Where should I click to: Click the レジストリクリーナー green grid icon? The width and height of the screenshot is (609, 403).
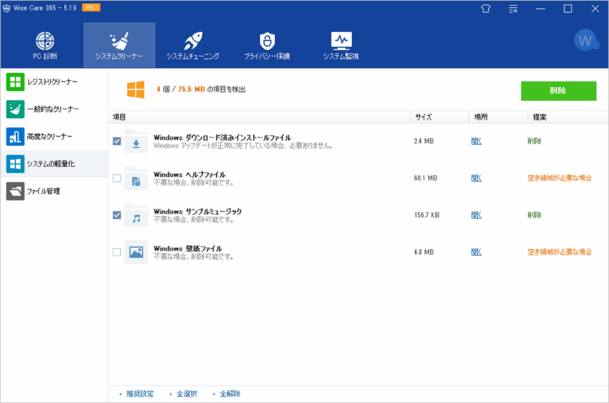tap(16, 82)
